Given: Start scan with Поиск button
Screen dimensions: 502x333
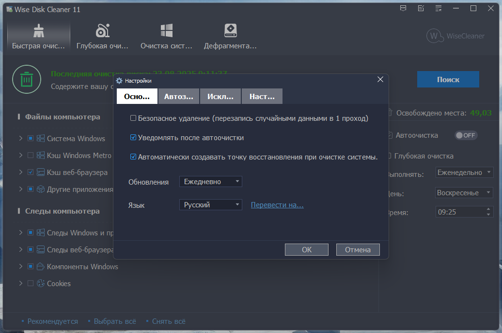Looking at the screenshot, I should [448, 79].
